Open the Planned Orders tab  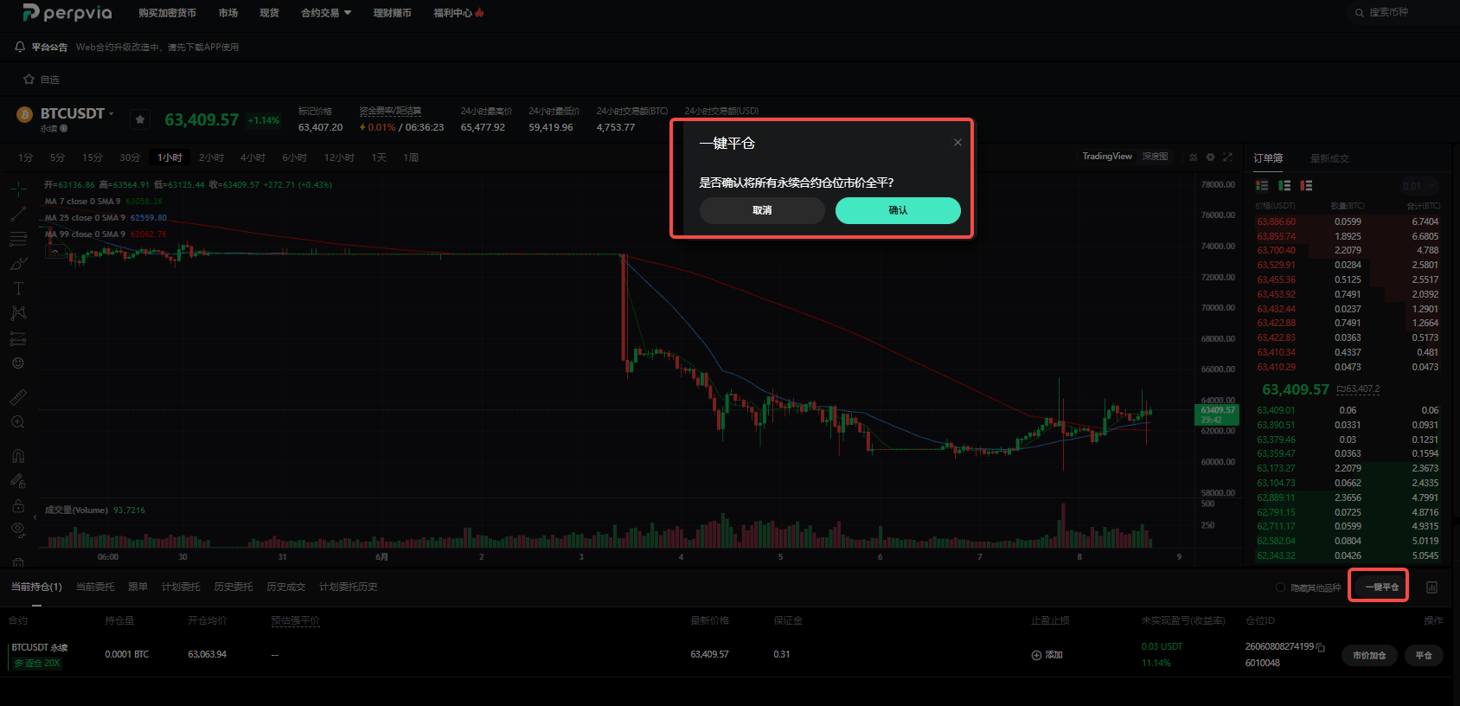[x=181, y=587]
